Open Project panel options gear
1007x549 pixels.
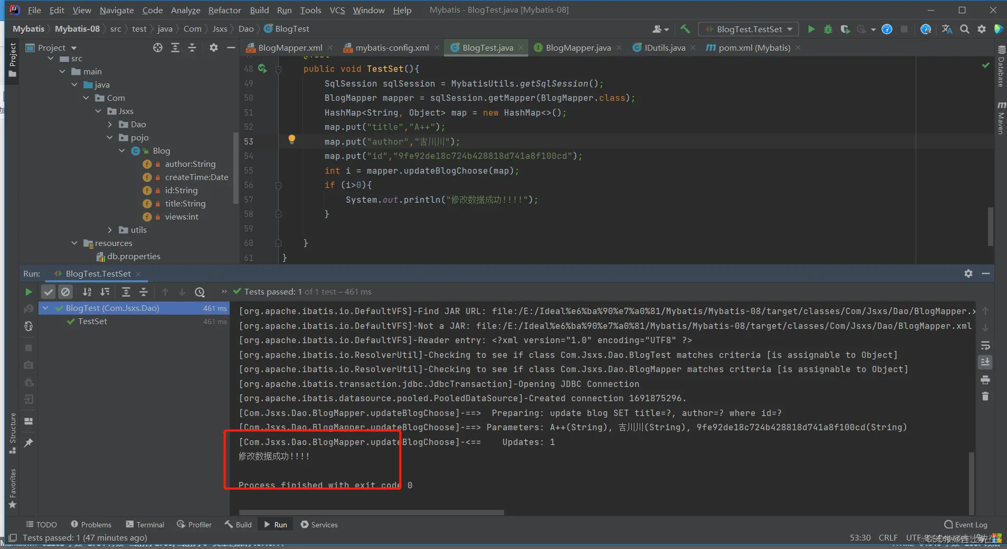(213, 48)
